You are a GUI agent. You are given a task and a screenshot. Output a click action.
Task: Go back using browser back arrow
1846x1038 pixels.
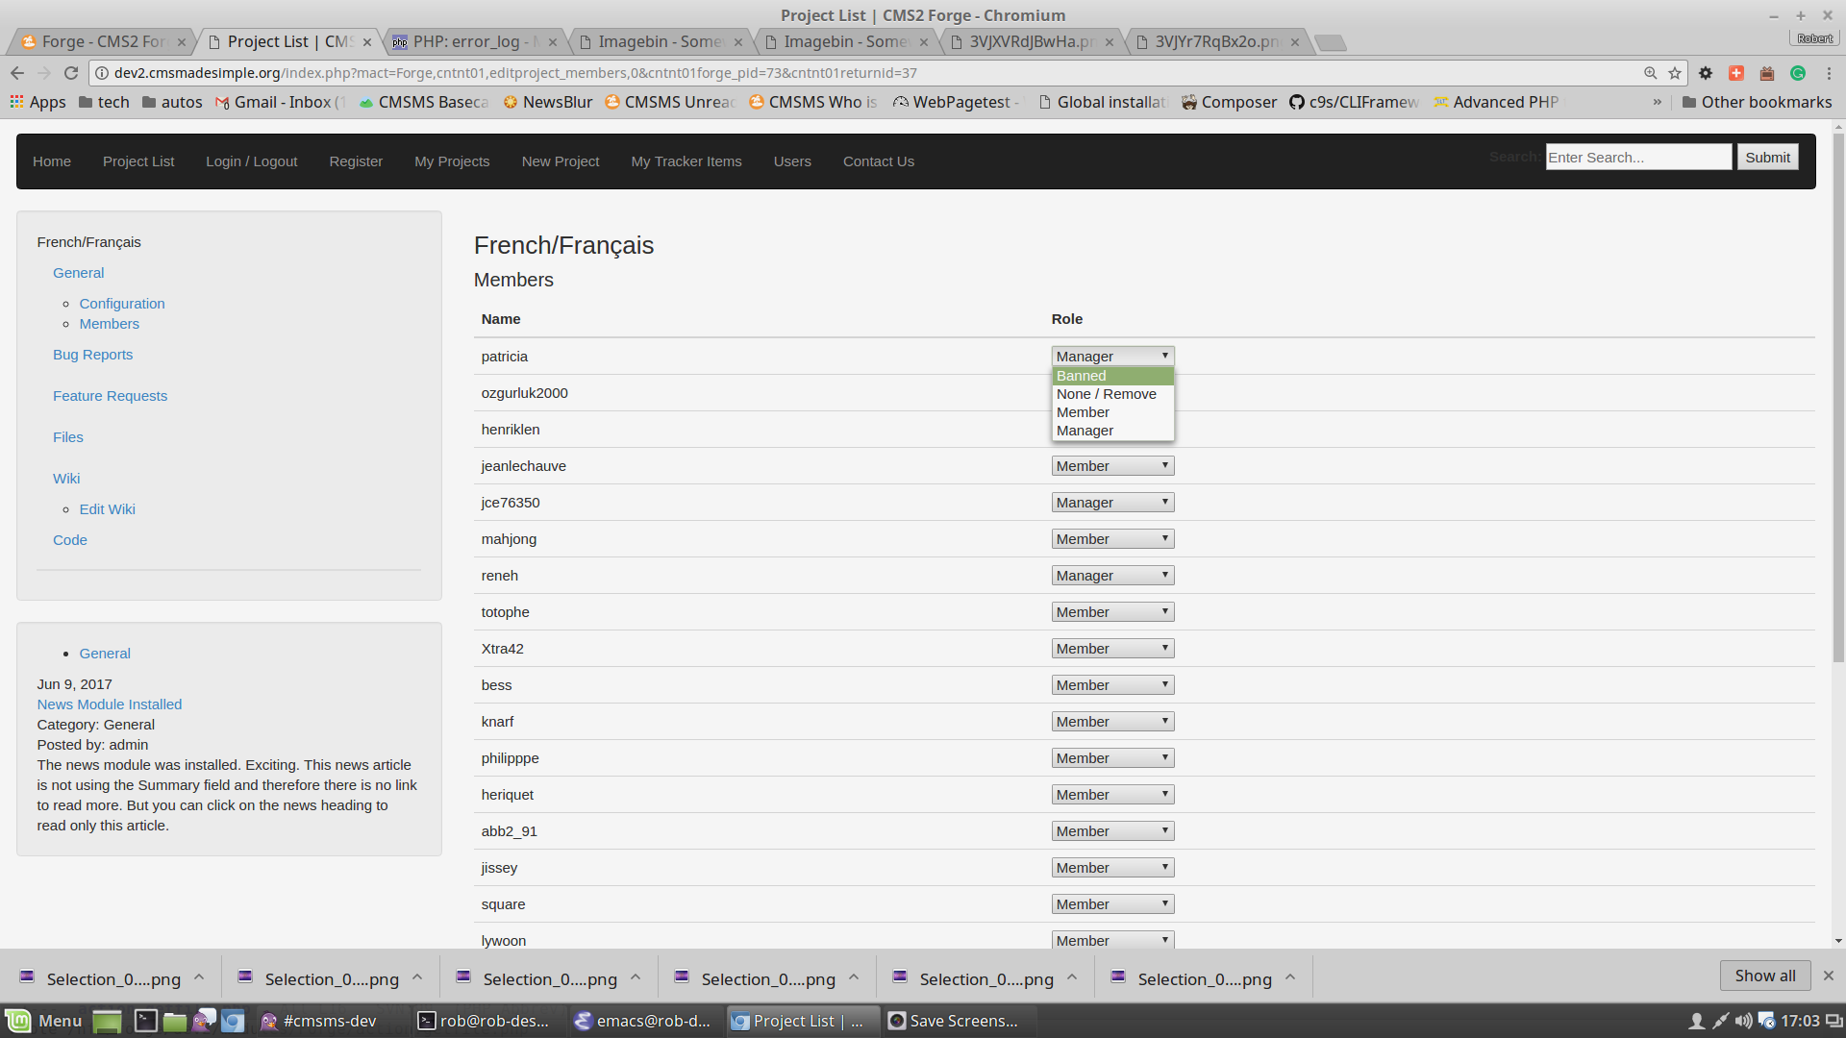click(x=17, y=73)
